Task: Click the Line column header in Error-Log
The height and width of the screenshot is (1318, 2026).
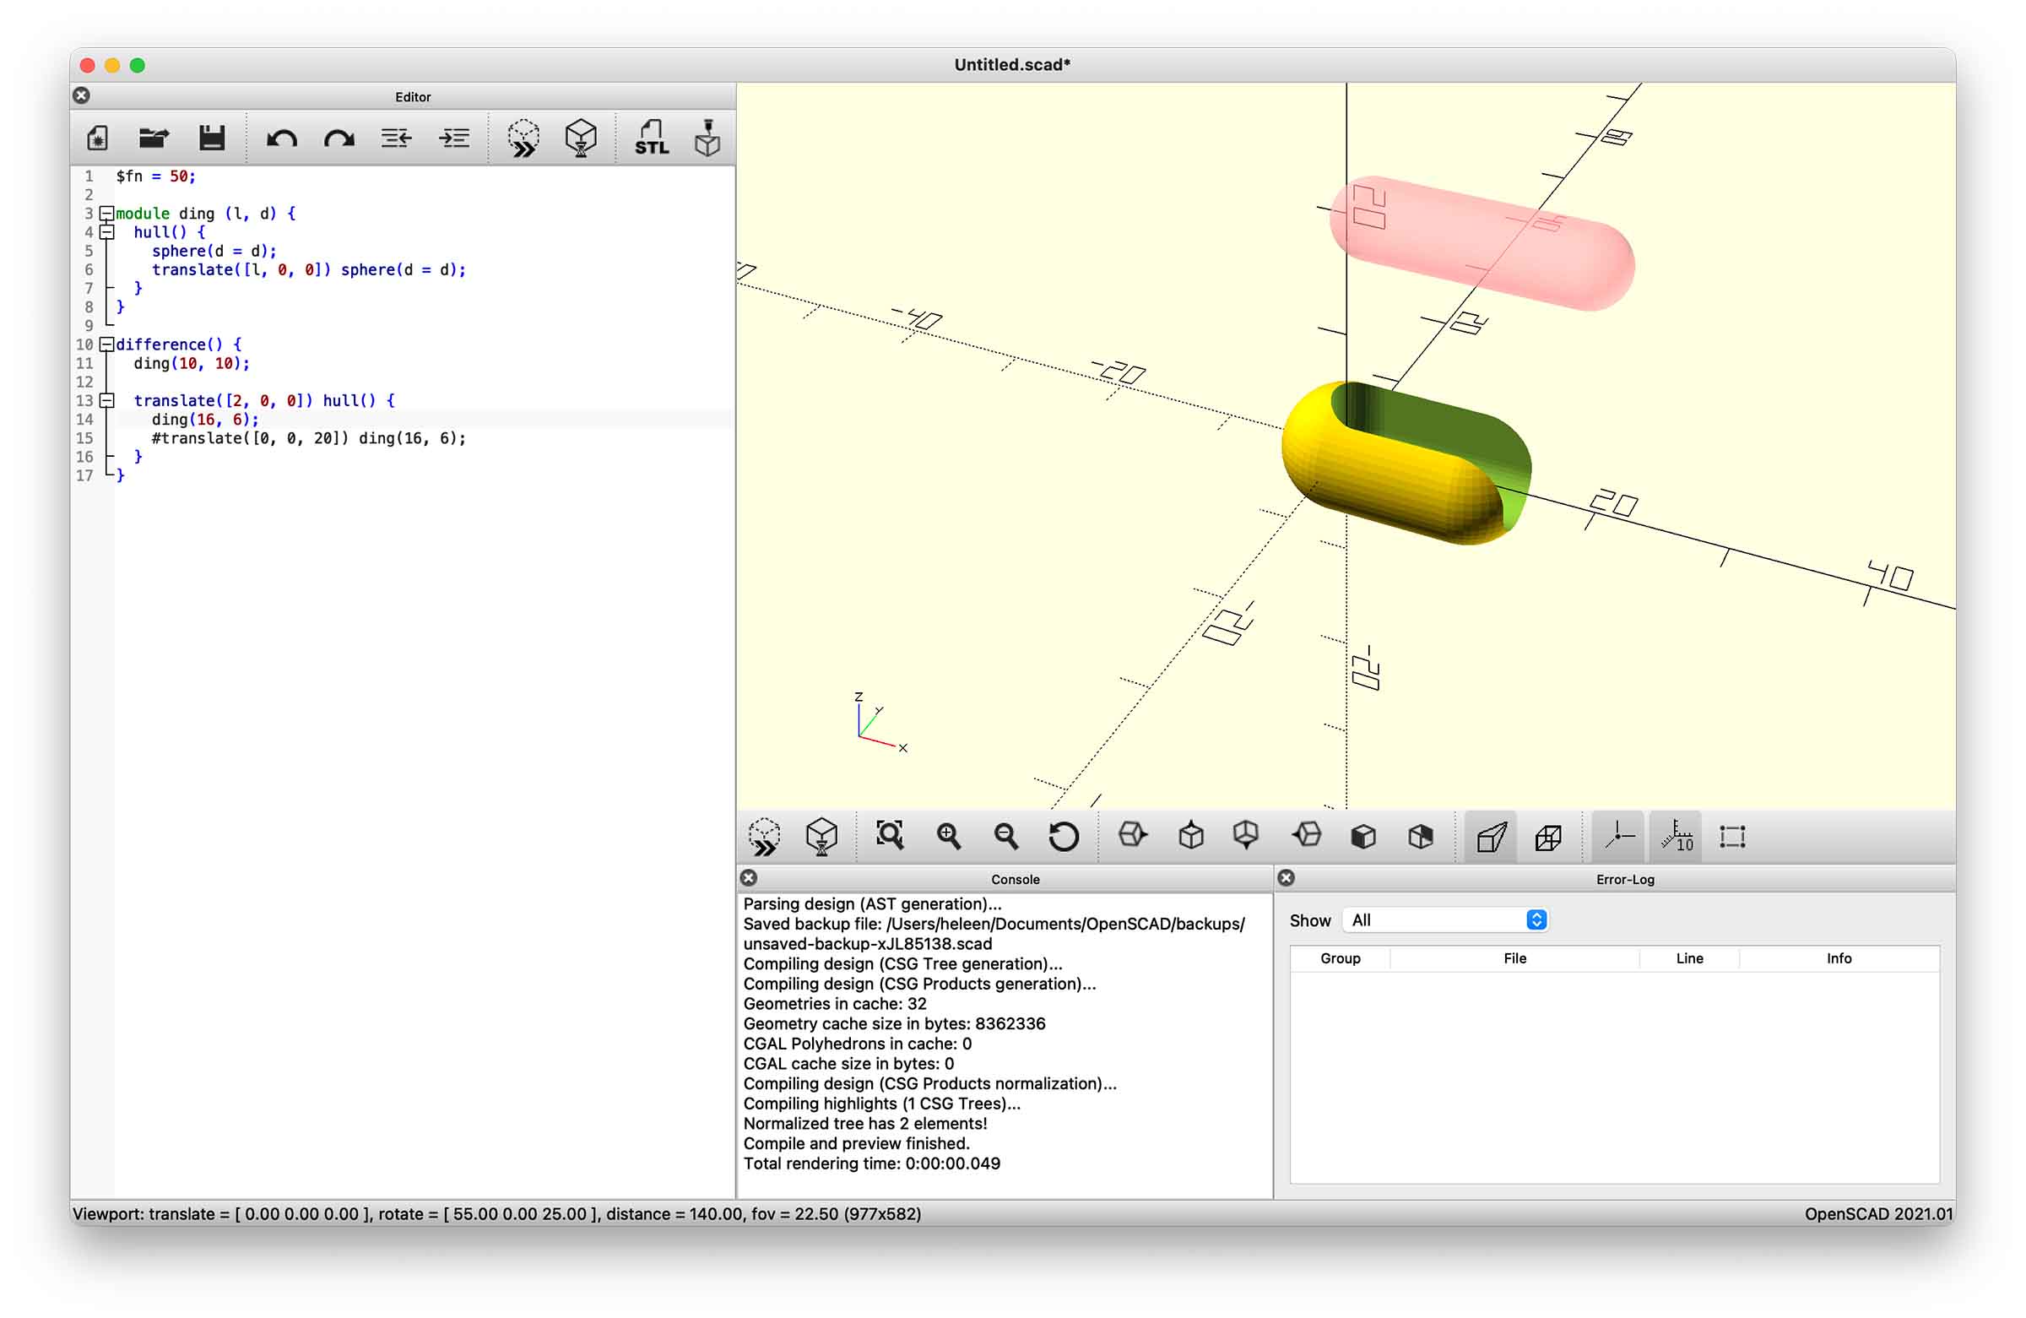Action: pyautogui.click(x=1689, y=958)
